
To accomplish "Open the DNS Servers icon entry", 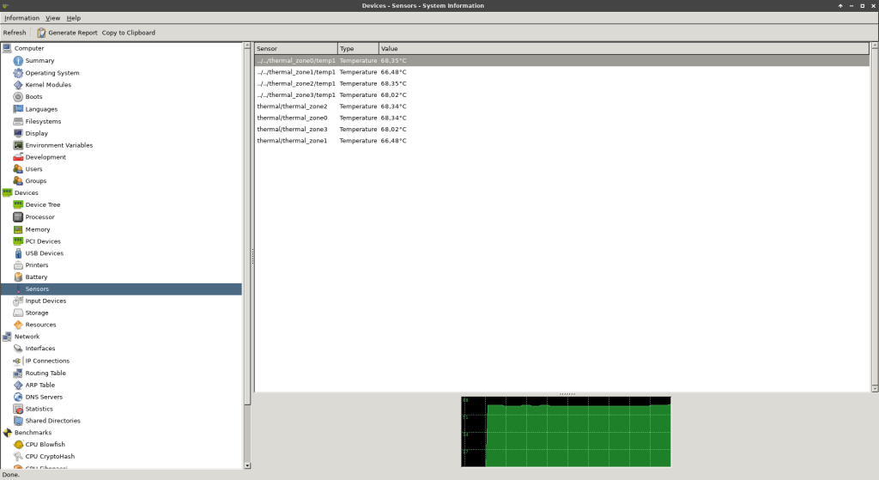I will 18,397.
